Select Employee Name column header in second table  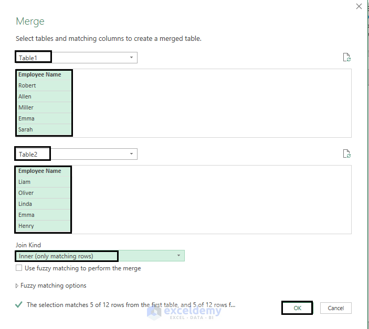point(40,171)
